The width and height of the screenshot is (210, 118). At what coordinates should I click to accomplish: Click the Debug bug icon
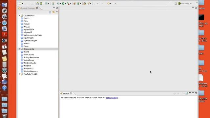click(x=58, y=4)
